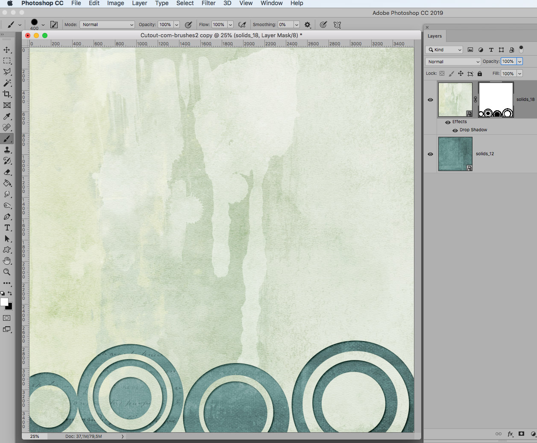Hide the solids_12 layer
This screenshot has width=537, height=443.
[x=430, y=154]
